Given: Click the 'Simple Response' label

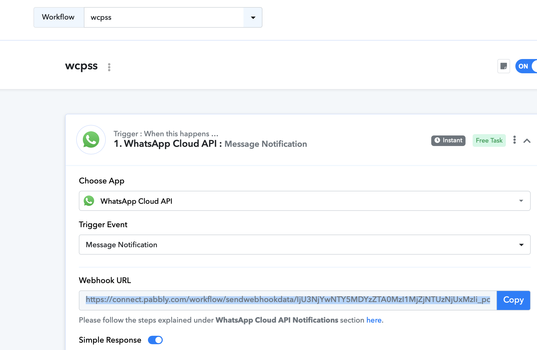Looking at the screenshot, I should (110, 340).
